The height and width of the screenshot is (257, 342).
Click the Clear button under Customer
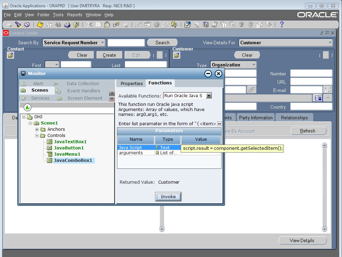[247, 55]
